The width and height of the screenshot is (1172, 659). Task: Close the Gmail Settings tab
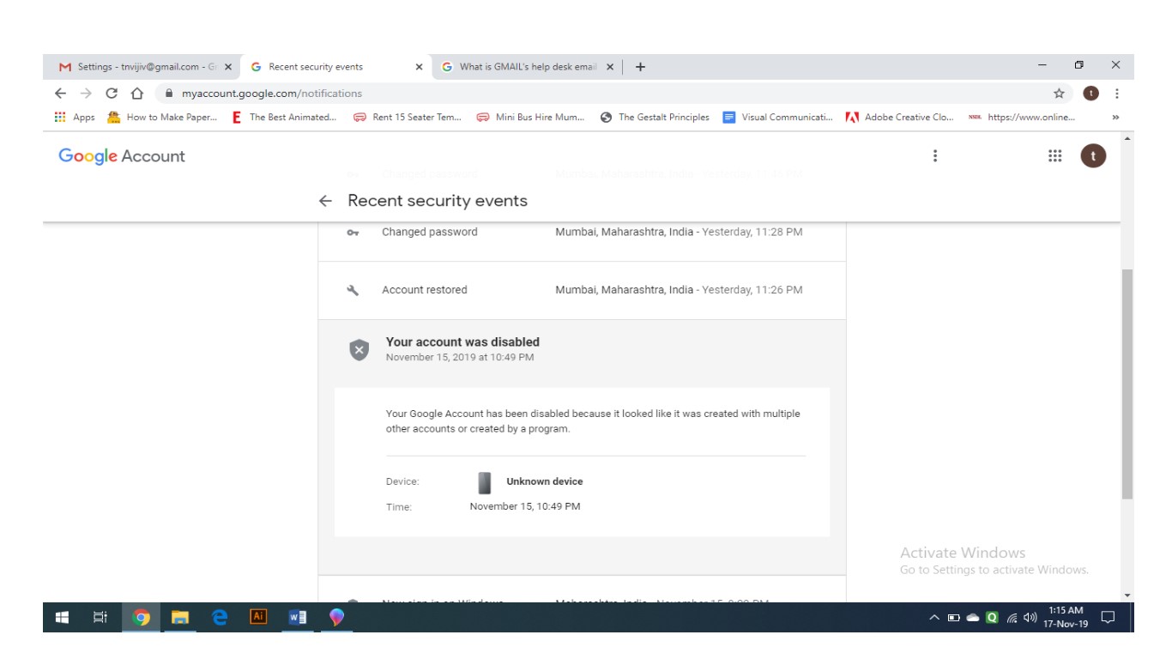pos(228,67)
